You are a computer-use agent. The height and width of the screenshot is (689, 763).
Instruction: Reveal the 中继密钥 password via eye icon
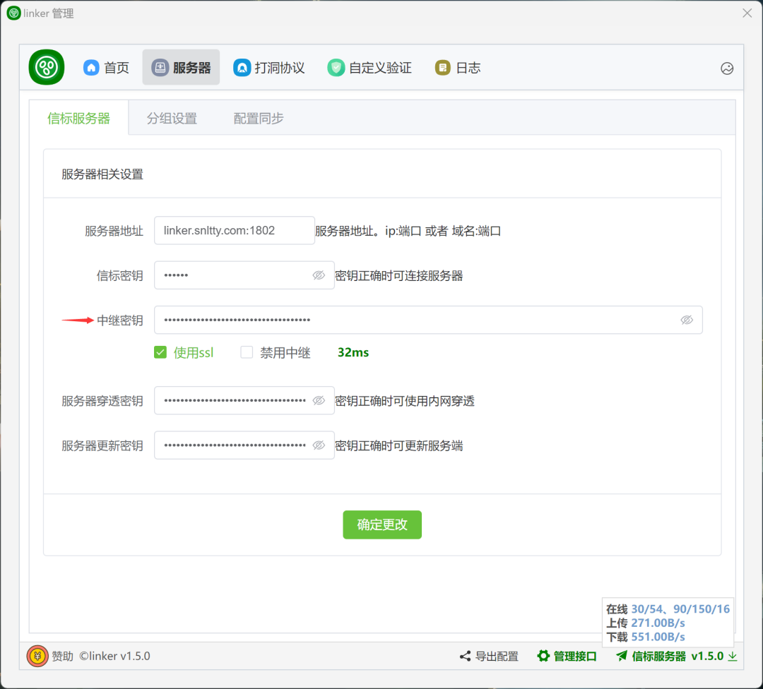pos(687,320)
